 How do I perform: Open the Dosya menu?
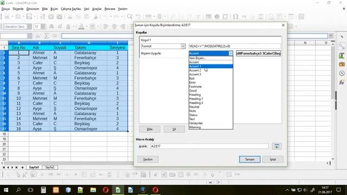(5, 9)
